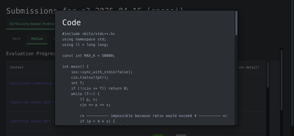This screenshot has height=136, width=294.
Task: Click the Submissions page title
Action: point(30,11)
